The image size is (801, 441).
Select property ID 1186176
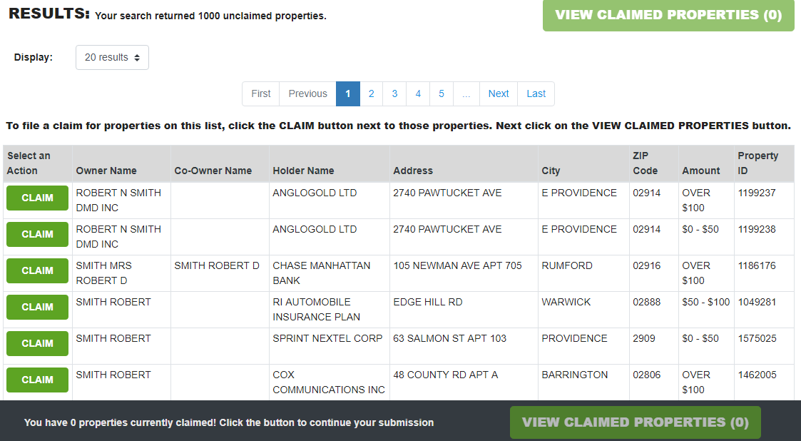pyautogui.click(x=757, y=265)
